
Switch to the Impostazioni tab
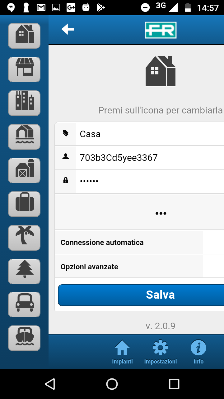(x=161, y=352)
